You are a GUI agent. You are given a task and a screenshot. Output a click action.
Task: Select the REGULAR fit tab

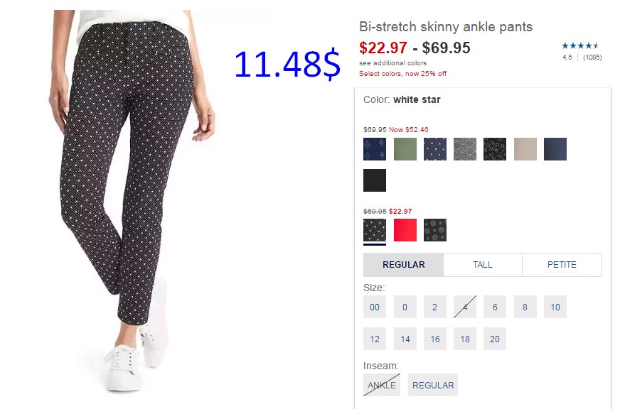click(403, 265)
